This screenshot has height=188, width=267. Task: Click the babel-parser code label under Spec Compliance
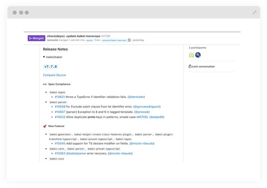[x=58, y=102]
